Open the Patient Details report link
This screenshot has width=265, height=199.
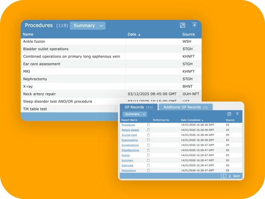coord(130,130)
